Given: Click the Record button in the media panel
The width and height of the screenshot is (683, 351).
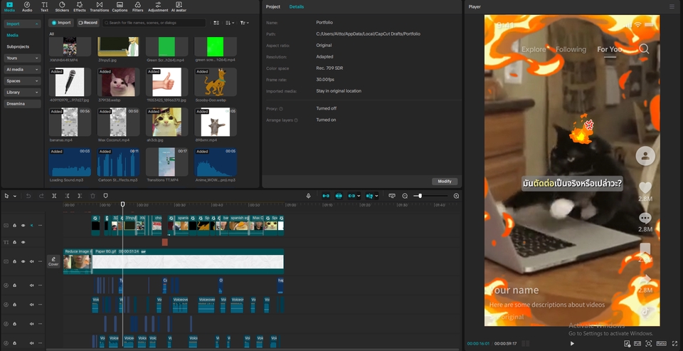Looking at the screenshot, I should [88, 23].
